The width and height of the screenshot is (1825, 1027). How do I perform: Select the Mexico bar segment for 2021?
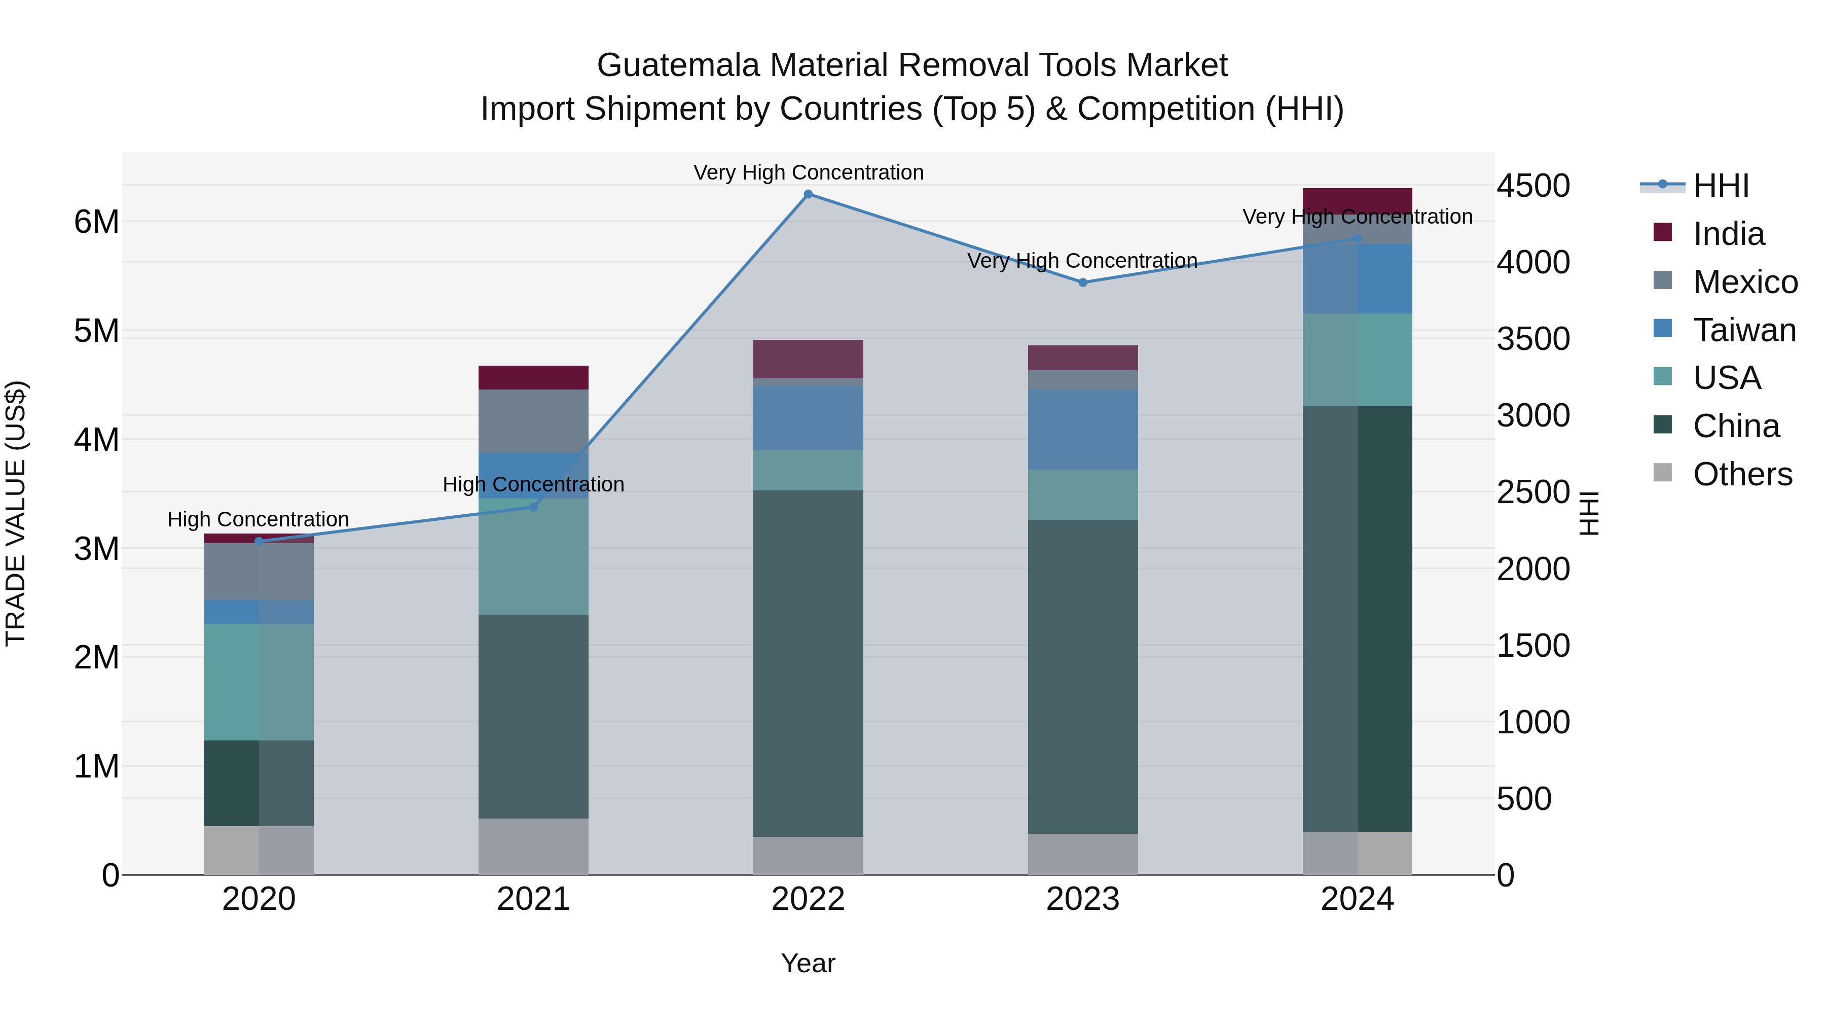coord(533,421)
